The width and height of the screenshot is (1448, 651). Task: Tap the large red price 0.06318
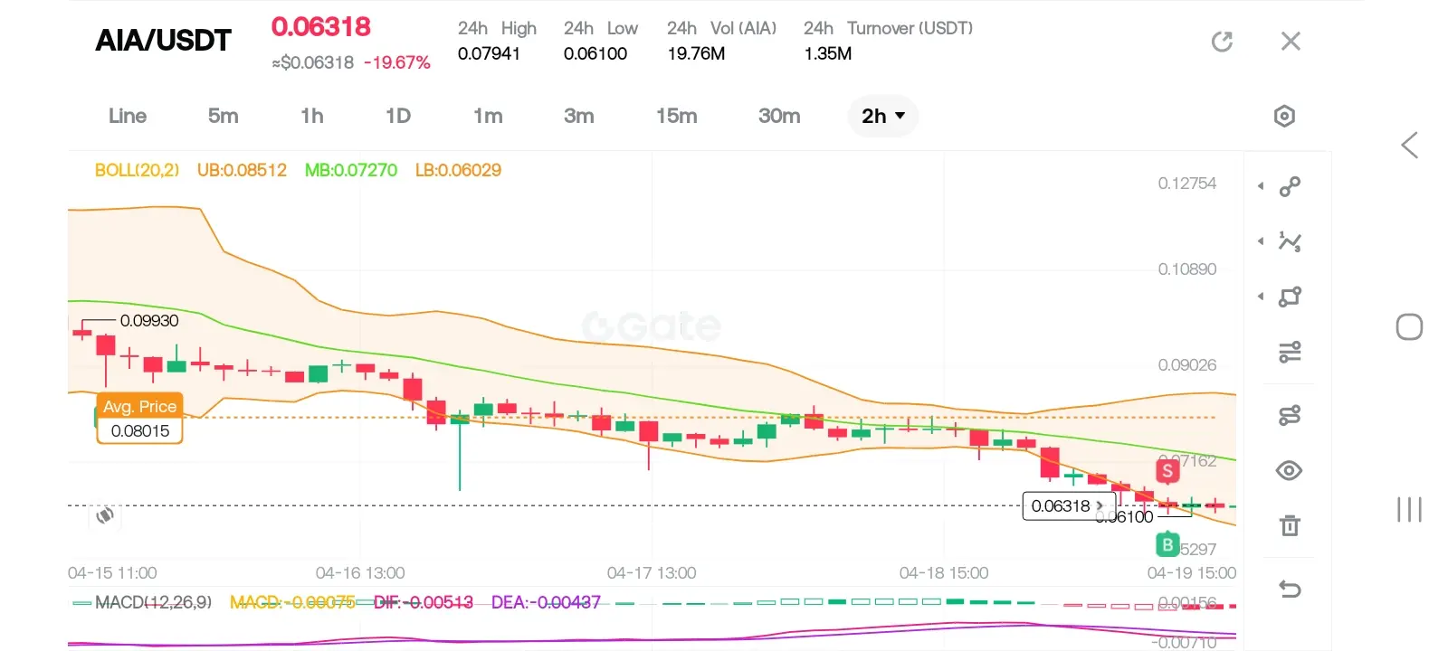pyautogui.click(x=321, y=27)
